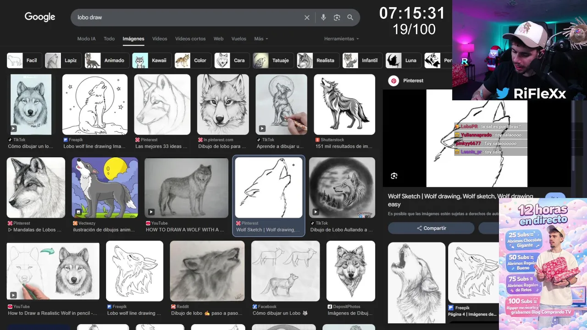Select the Lapiz filter chip
587x330 pixels.
[x=64, y=60]
